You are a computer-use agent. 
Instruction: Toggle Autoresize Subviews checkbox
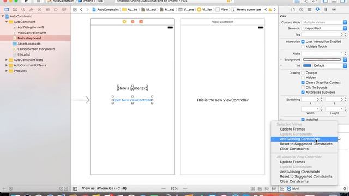[303, 92]
